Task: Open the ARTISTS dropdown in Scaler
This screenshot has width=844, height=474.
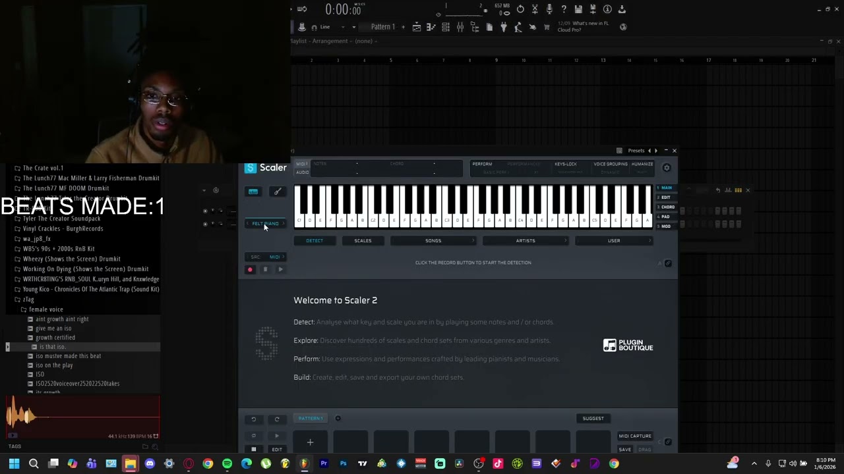Action: [526, 241]
